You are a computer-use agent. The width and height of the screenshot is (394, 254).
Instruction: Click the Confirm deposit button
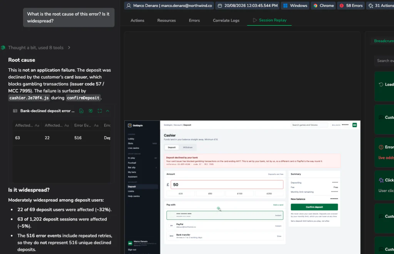click(314, 207)
